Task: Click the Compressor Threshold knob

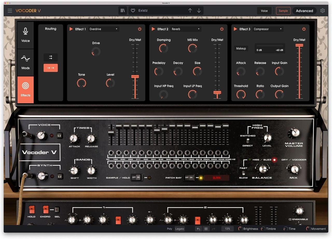Action: tap(241, 94)
